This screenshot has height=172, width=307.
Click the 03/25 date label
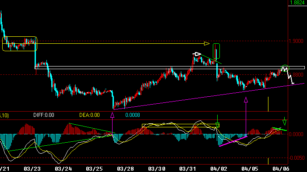point(94,168)
